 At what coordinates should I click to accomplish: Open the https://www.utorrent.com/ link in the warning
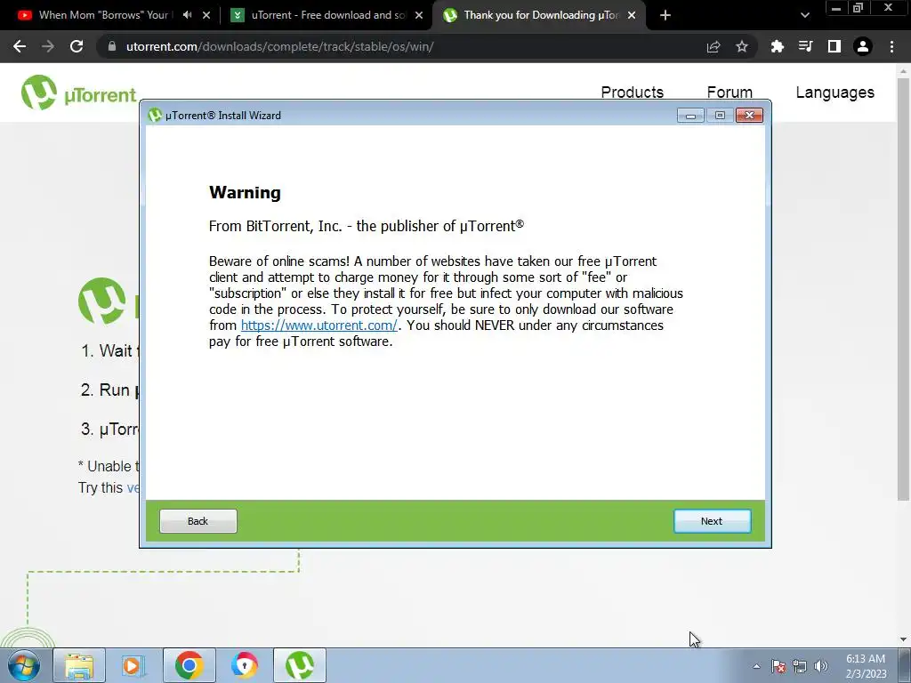pos(319,325)
